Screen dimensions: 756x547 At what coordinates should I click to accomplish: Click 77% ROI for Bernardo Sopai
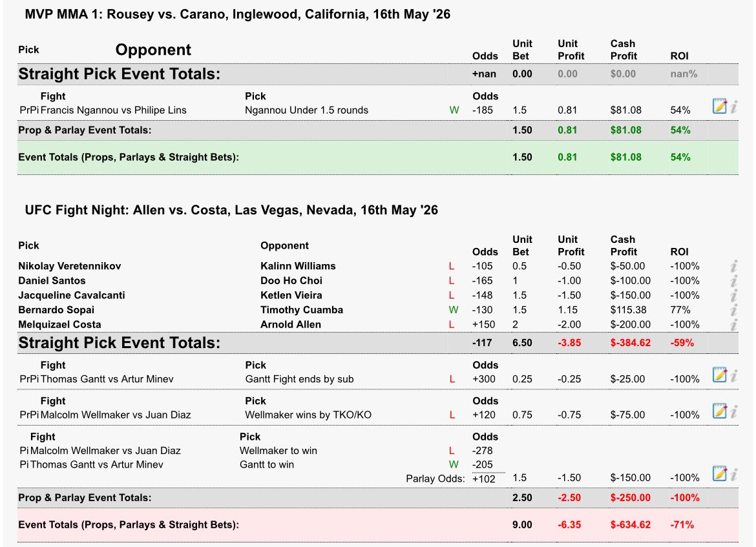[680, 310]
